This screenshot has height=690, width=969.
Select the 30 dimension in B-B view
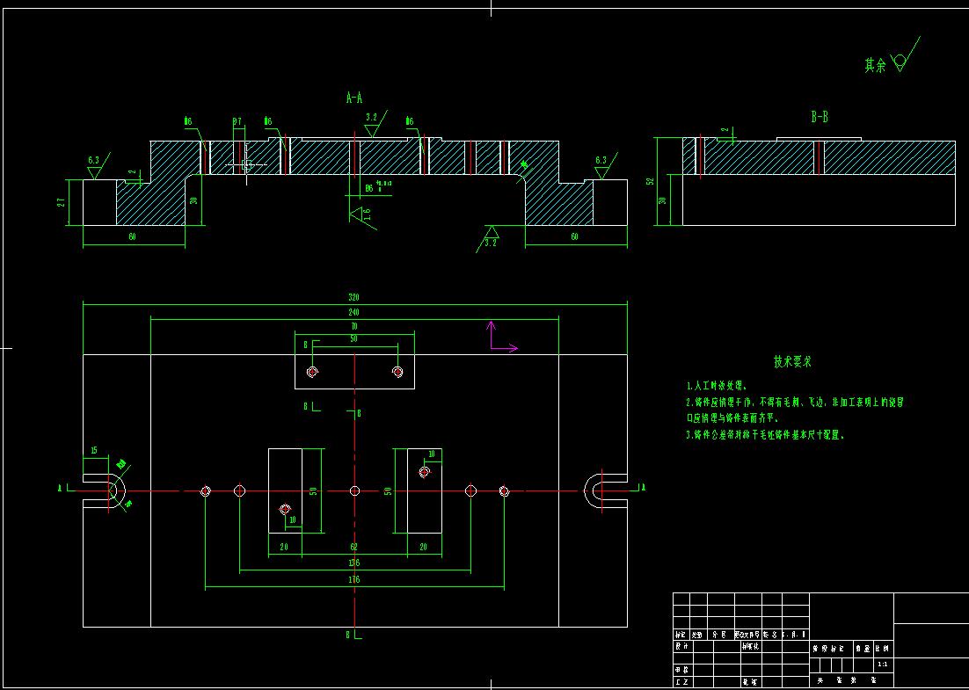tap(663, 202)
